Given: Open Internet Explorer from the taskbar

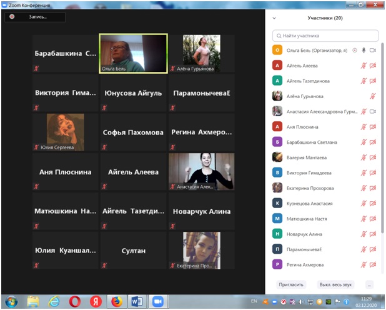Looking at the screenshot, I should click(x=54, y=302).
